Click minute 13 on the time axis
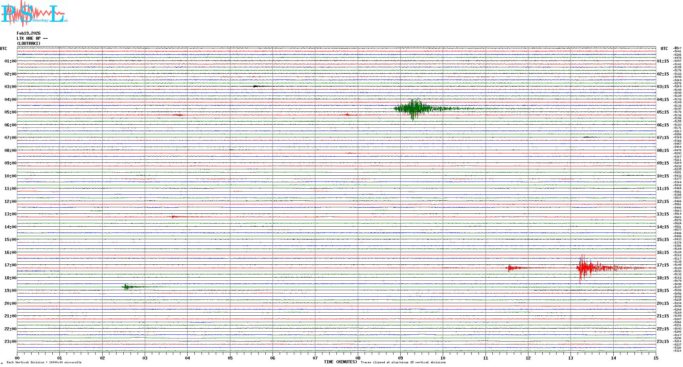 pyautogui.click(x=571, y=358)
